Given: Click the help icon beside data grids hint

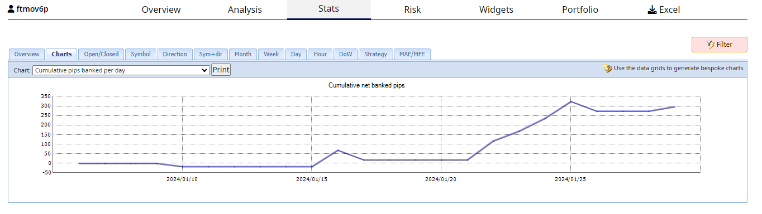Looking at the screenshot, I should click(607, 69).
